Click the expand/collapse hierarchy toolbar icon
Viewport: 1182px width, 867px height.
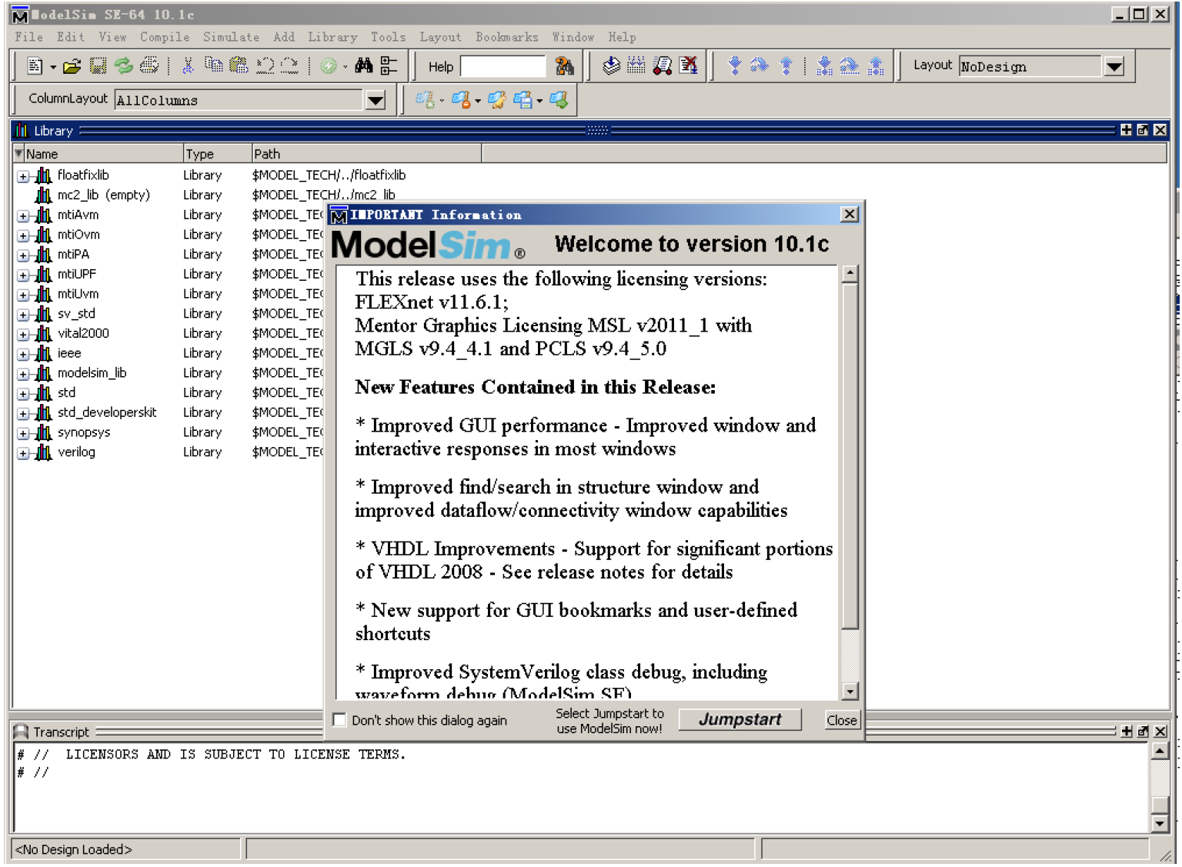(389, 65)
